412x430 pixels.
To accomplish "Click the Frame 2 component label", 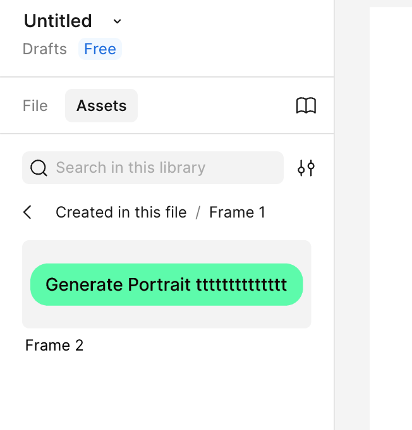I will [x=54, y=346].
